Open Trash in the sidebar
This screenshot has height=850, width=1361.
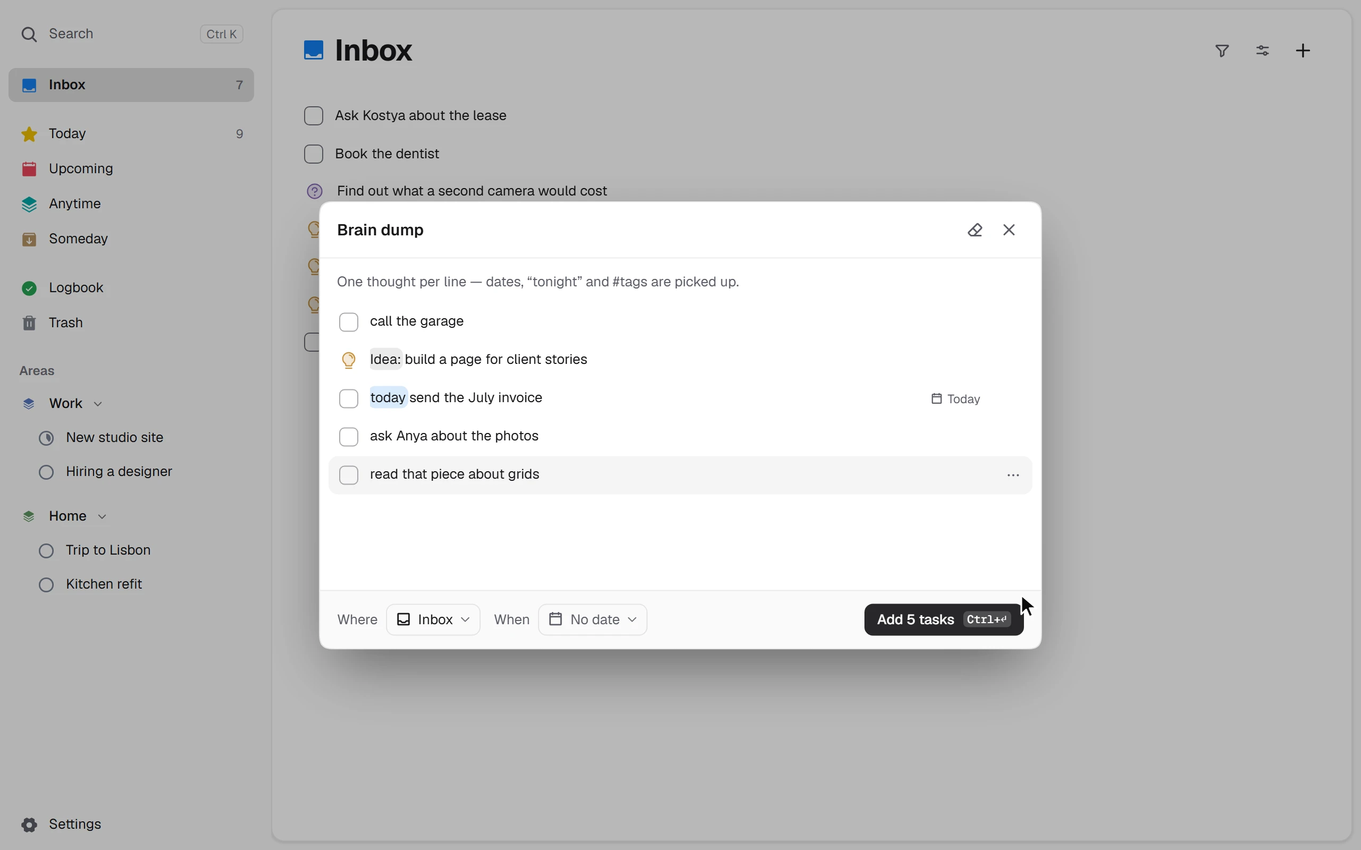point(131,322)
